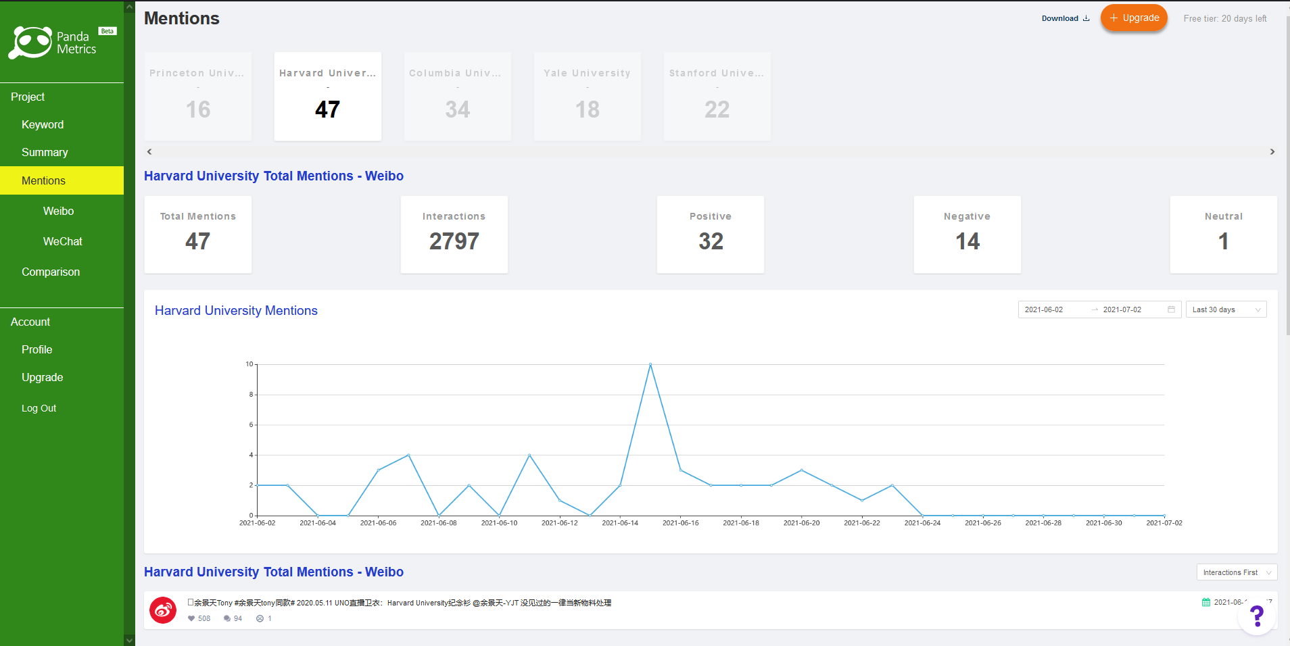
Task: Click the heart icon showing 508 likes
Action: (193, 618)
